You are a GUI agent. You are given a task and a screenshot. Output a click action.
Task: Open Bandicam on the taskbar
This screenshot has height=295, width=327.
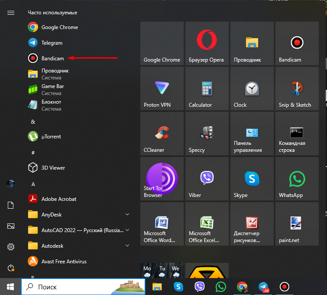[x=285, y=287]
